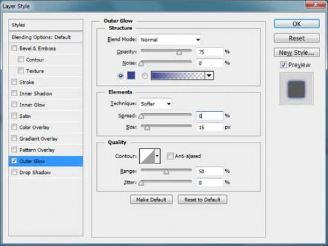Select the solid color radio button
This screenshot has height=246, width=328.
pyautogui.click(x=121, y=76)
